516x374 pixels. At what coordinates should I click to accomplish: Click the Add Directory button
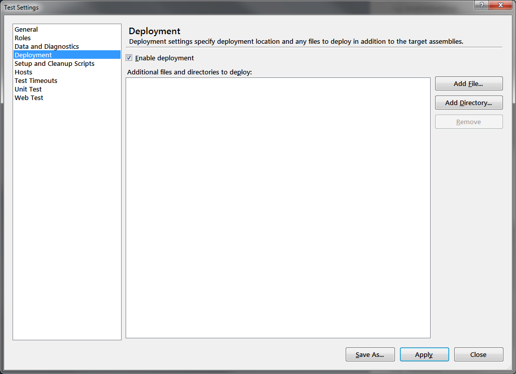469,103
